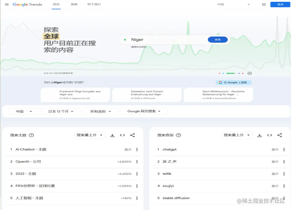Share the 搜索主题 list
Viewport: 291px width, 210px height.
coord(132,135)
